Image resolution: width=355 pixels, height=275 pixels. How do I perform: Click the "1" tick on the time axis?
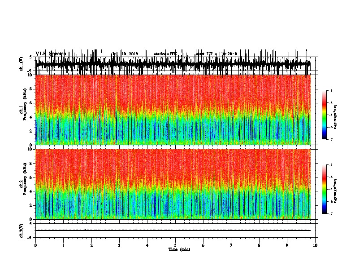pos(63,245)
